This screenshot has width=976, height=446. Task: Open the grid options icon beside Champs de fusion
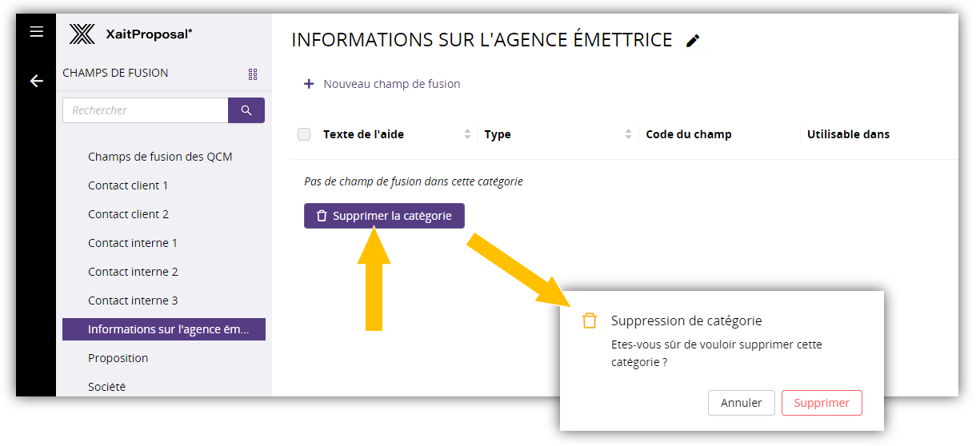pyautogui.click(x=253, y=74)
